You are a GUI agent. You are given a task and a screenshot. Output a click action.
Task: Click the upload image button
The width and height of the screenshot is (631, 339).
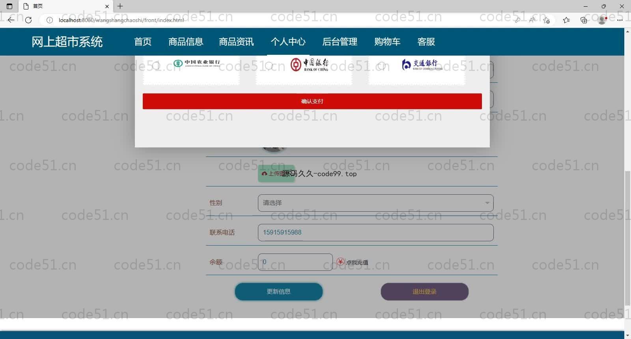(x=276, y=173)
